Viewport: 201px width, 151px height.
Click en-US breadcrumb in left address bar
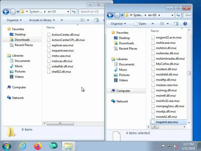pos(52,12)
